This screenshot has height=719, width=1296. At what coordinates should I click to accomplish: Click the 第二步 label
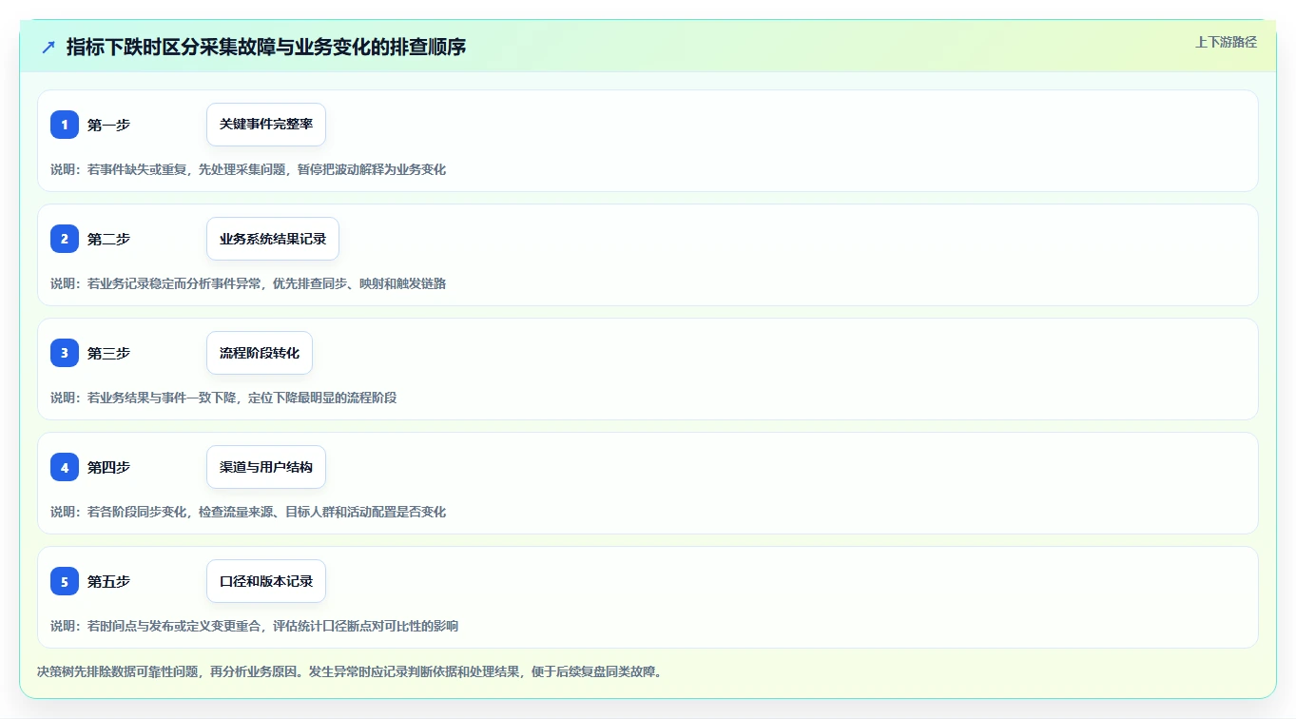coord(108,239)
